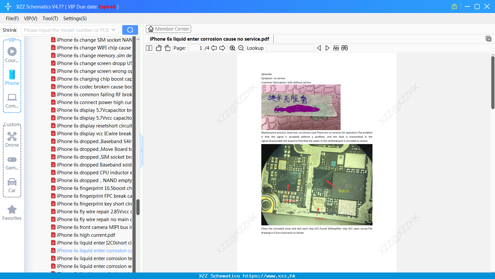Open the Drone category

(x=12, y=139)
